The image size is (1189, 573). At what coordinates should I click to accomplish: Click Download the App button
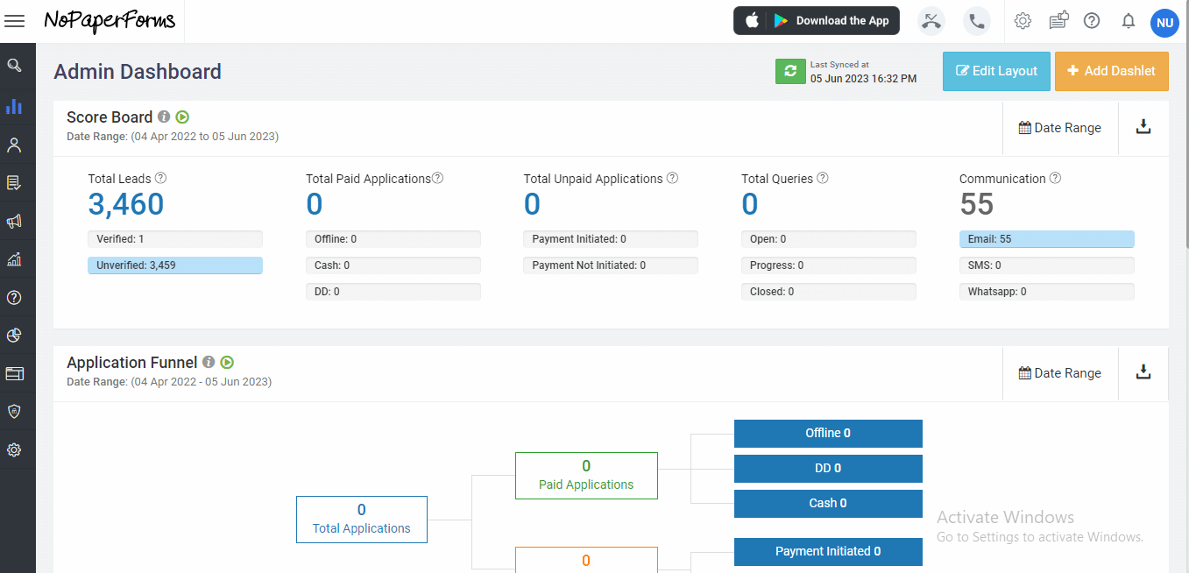point(817,21)
